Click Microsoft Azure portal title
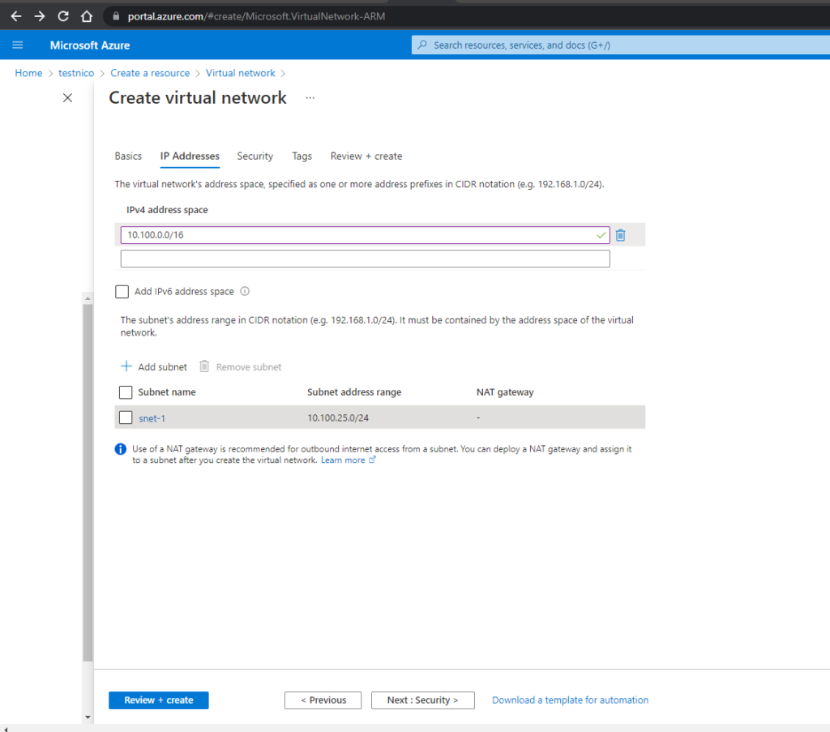The image size is (830, 732). pos(90,45)
